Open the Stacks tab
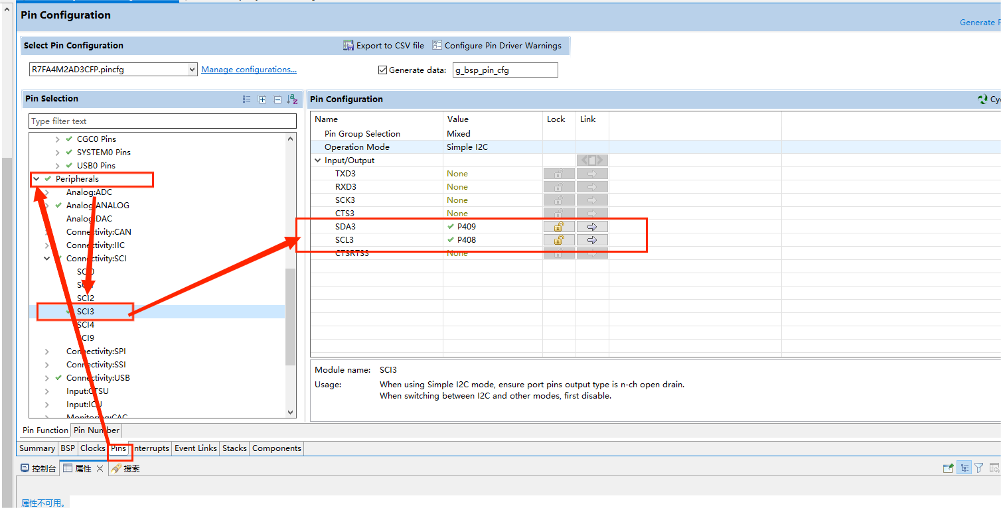 (x=234, y=448)
